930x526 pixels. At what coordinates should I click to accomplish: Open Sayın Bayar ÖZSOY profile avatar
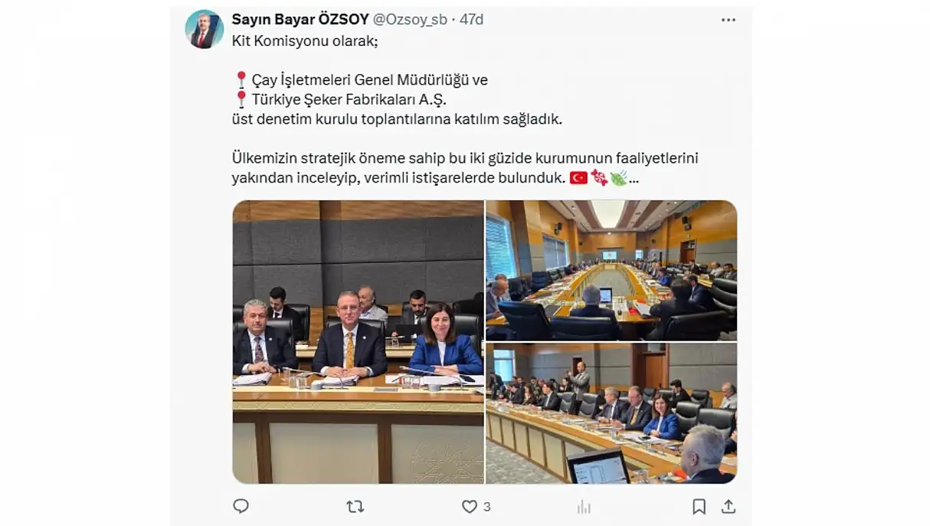point(205,30)
